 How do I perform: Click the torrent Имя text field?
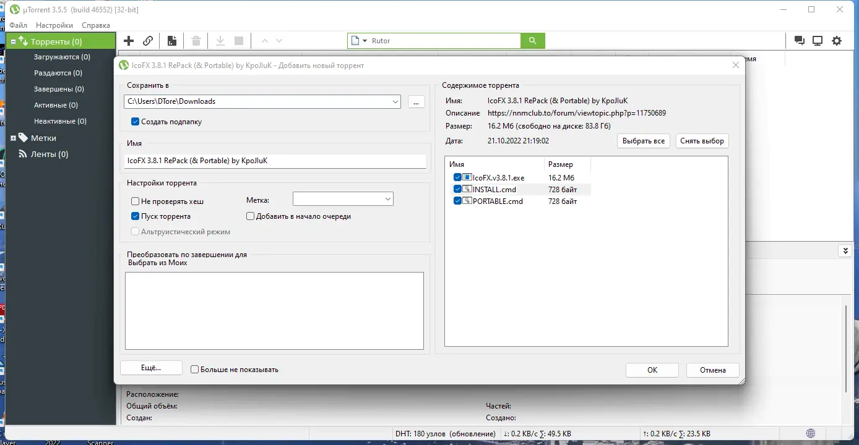(x=275, y=161)
